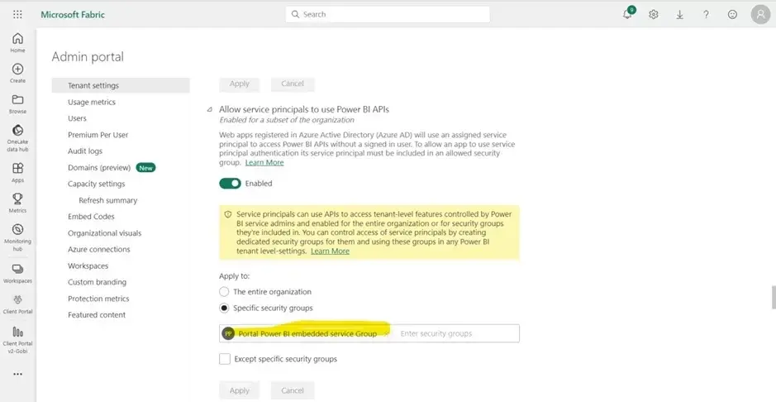Open the notifications bell

point(627,14)
